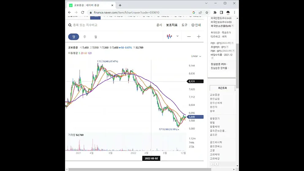The width and height of the screenshot is (304, 171).
Task: Open 광주신세계 from recent list
Action: (x=216, y=103)
